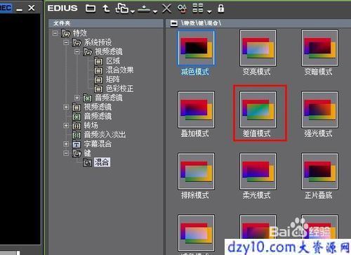Delete the selected effect with the X icon

[166, 8]
